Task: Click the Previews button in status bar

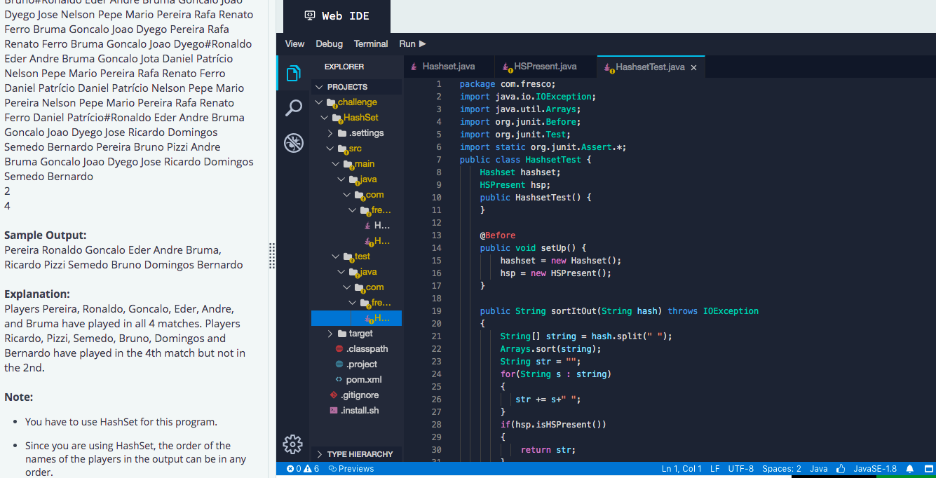Action: point(351,468)
